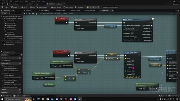Open the Output Log
Image resolution: width=180 pixels, height=101 pixels.
tap(17, 96)
